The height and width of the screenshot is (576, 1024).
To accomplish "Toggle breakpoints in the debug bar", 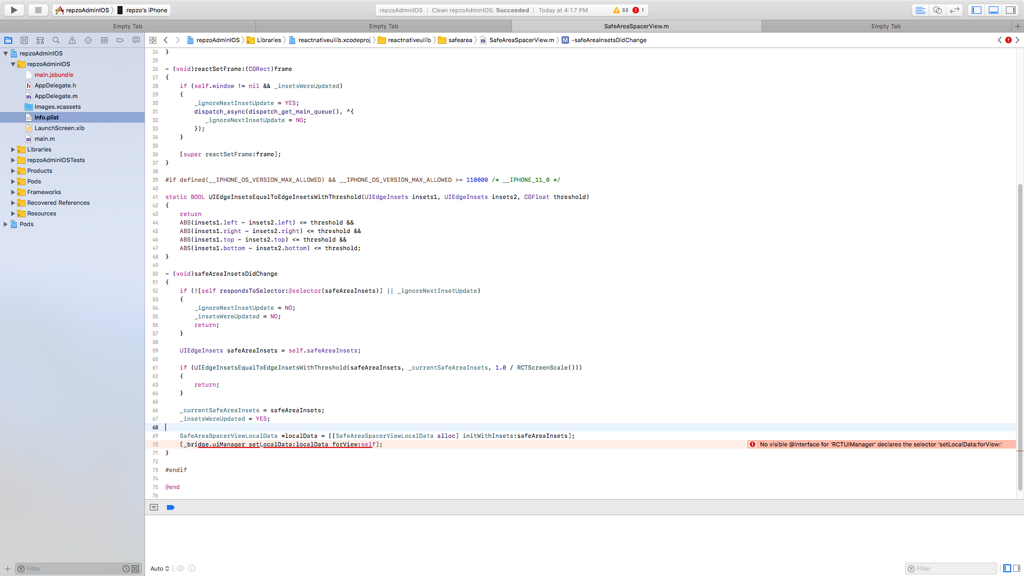I will (171, 507).
